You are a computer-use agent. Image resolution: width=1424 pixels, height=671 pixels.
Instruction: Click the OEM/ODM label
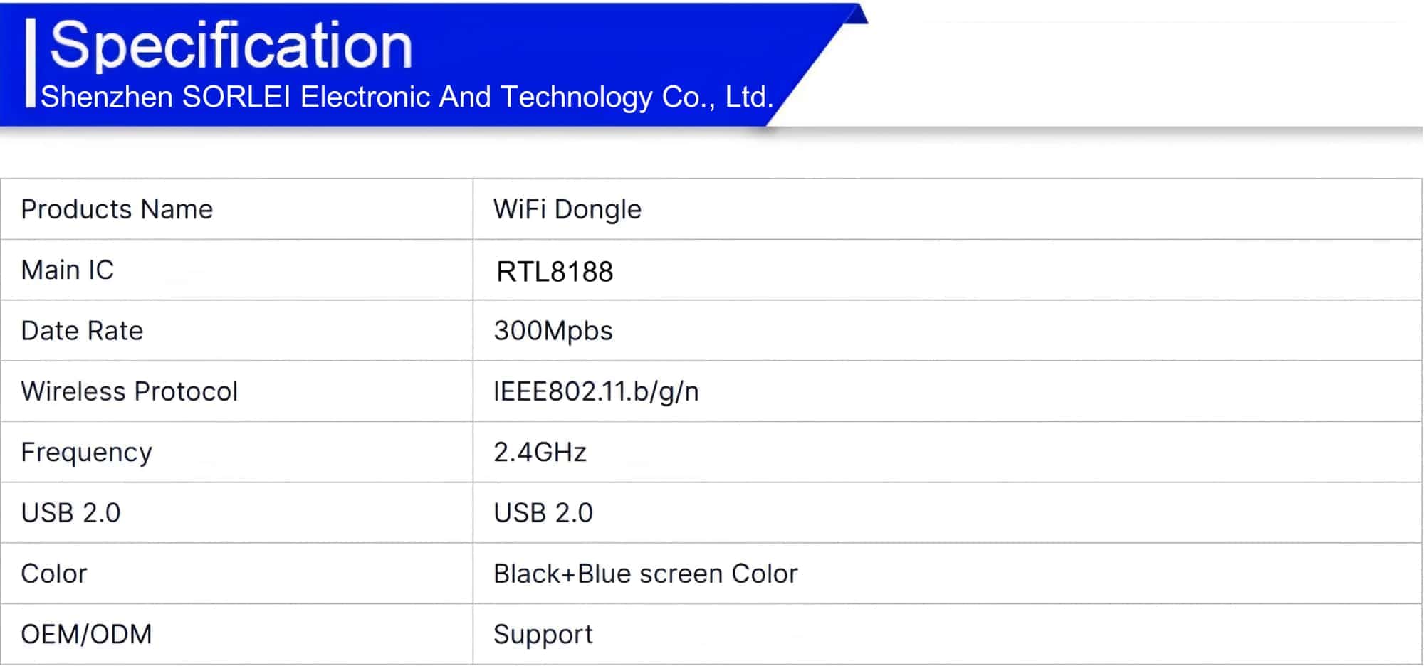[x=86, y=634]
